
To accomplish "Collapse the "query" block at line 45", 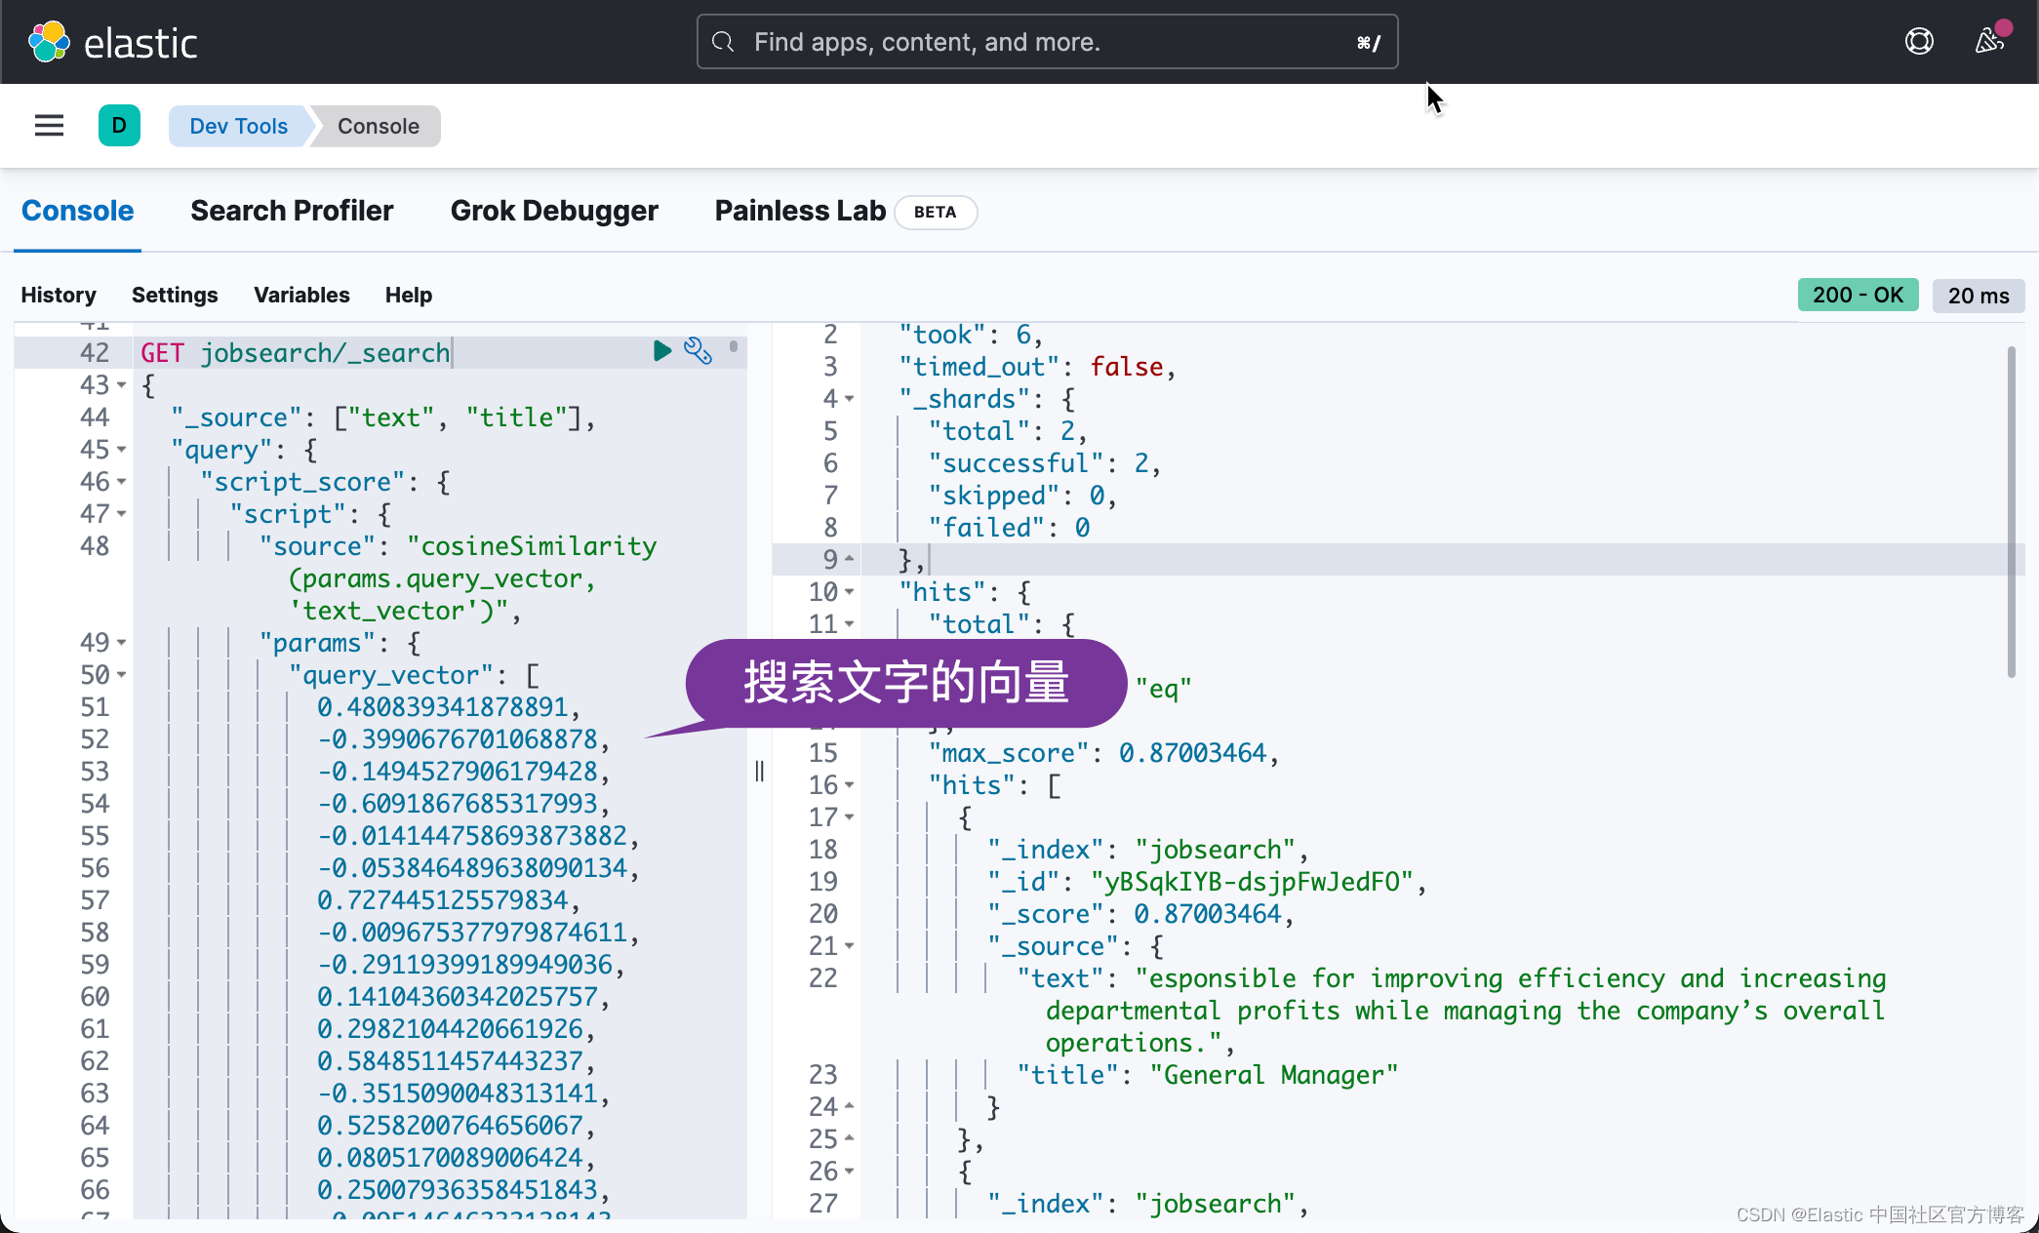I will (x=122, y=450).
